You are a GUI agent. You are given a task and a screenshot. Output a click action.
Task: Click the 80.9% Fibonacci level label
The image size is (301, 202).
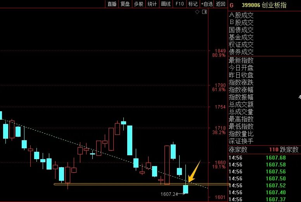tap(219, 55)
